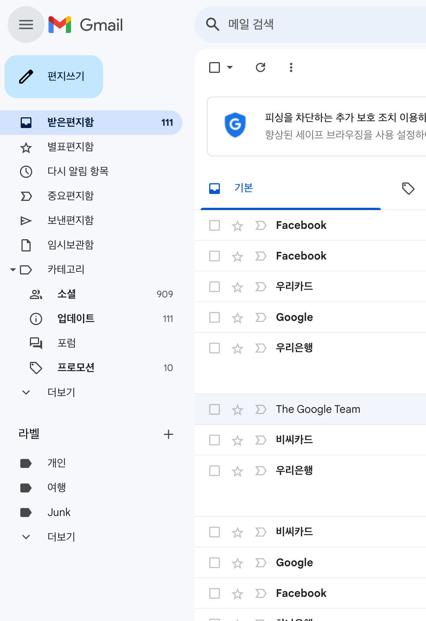Open the 소셜 category
The height and width of the screenshot is (621, 426).
coord(91,294)
